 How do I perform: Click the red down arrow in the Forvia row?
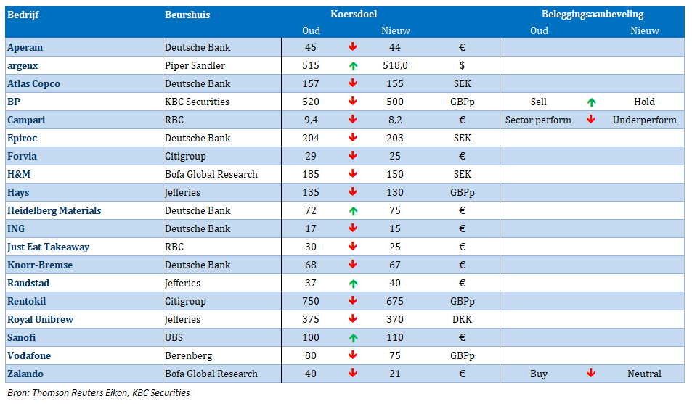pos(353,155)
